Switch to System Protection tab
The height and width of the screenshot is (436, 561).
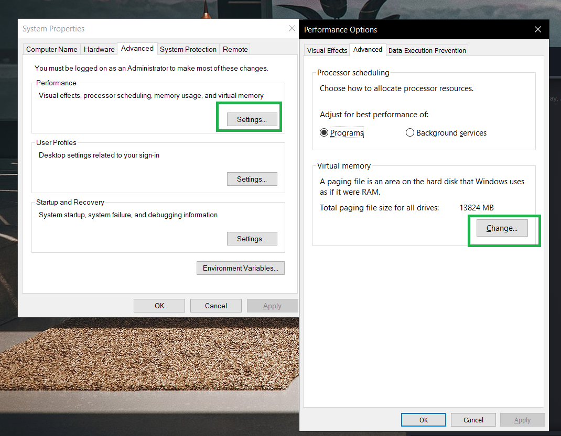coord(188,49)
